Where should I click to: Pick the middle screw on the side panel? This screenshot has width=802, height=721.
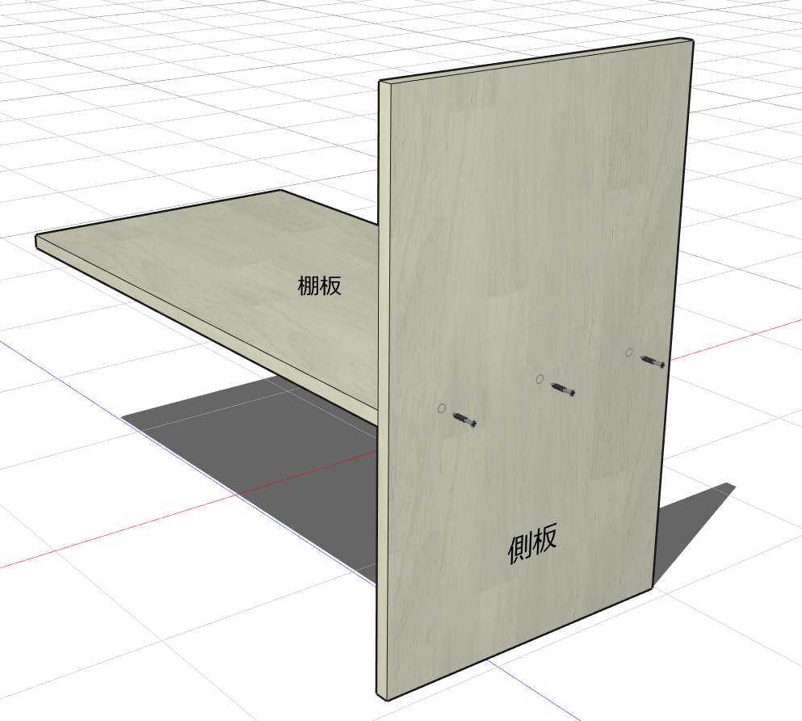[563, 390]
